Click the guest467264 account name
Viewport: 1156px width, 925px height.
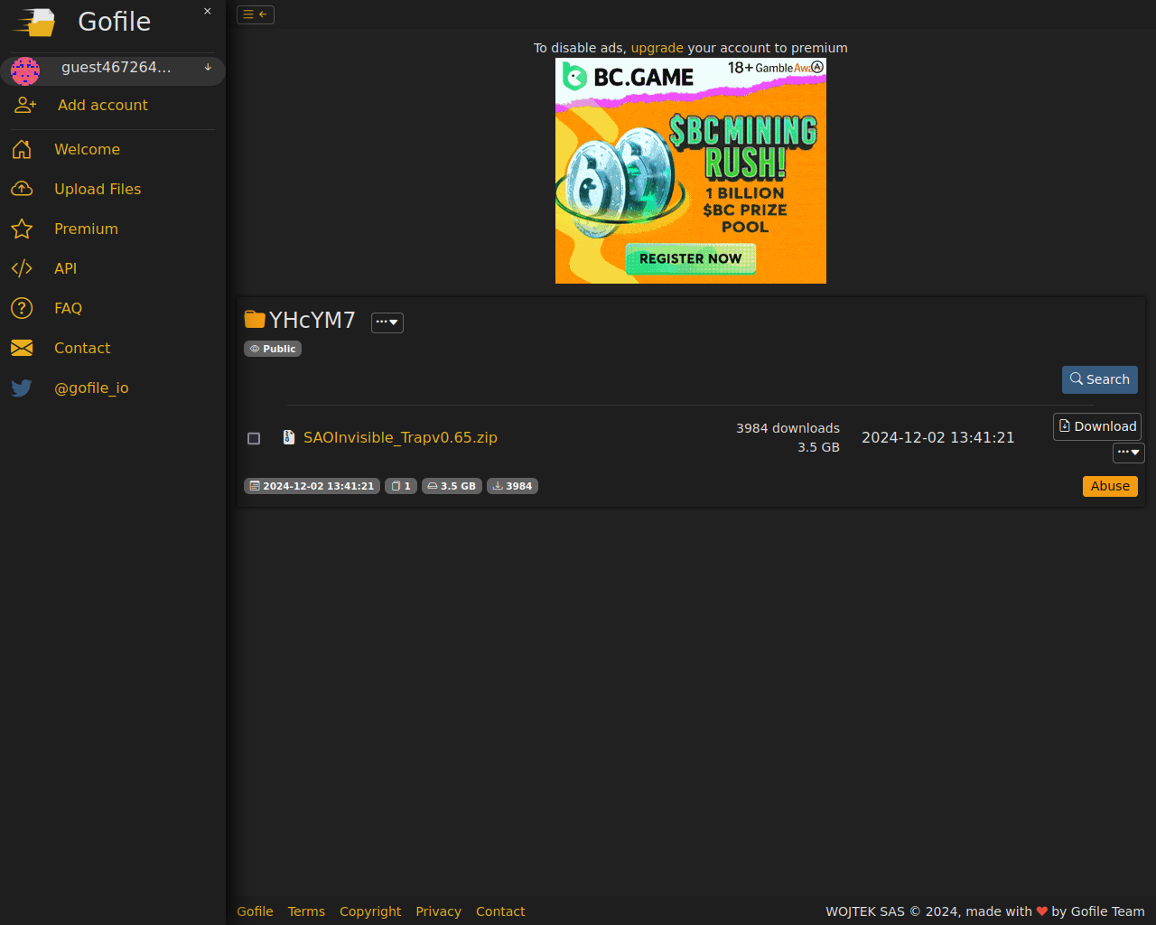click(x=116, y=67)
